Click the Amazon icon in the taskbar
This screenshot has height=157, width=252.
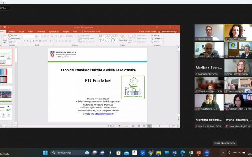point(134,152)
